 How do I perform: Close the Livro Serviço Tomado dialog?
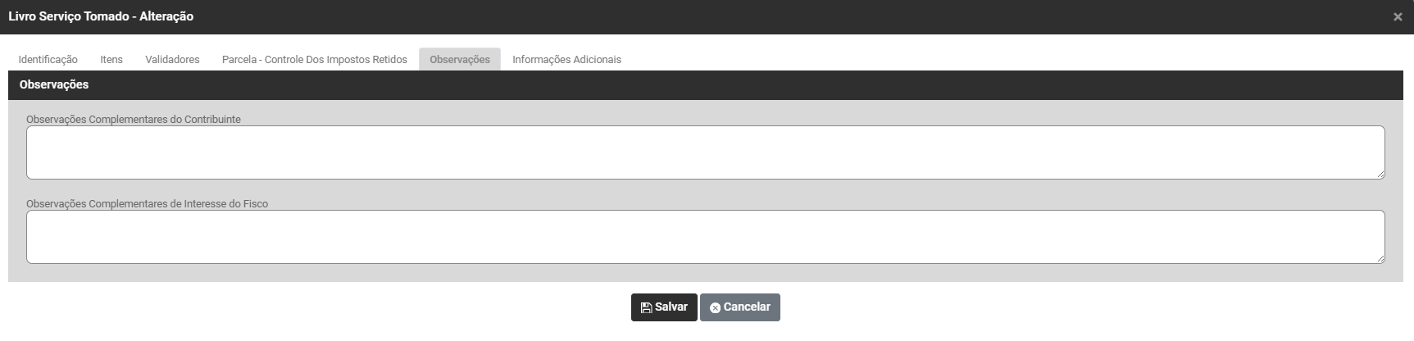click(x=1398, y=17)
